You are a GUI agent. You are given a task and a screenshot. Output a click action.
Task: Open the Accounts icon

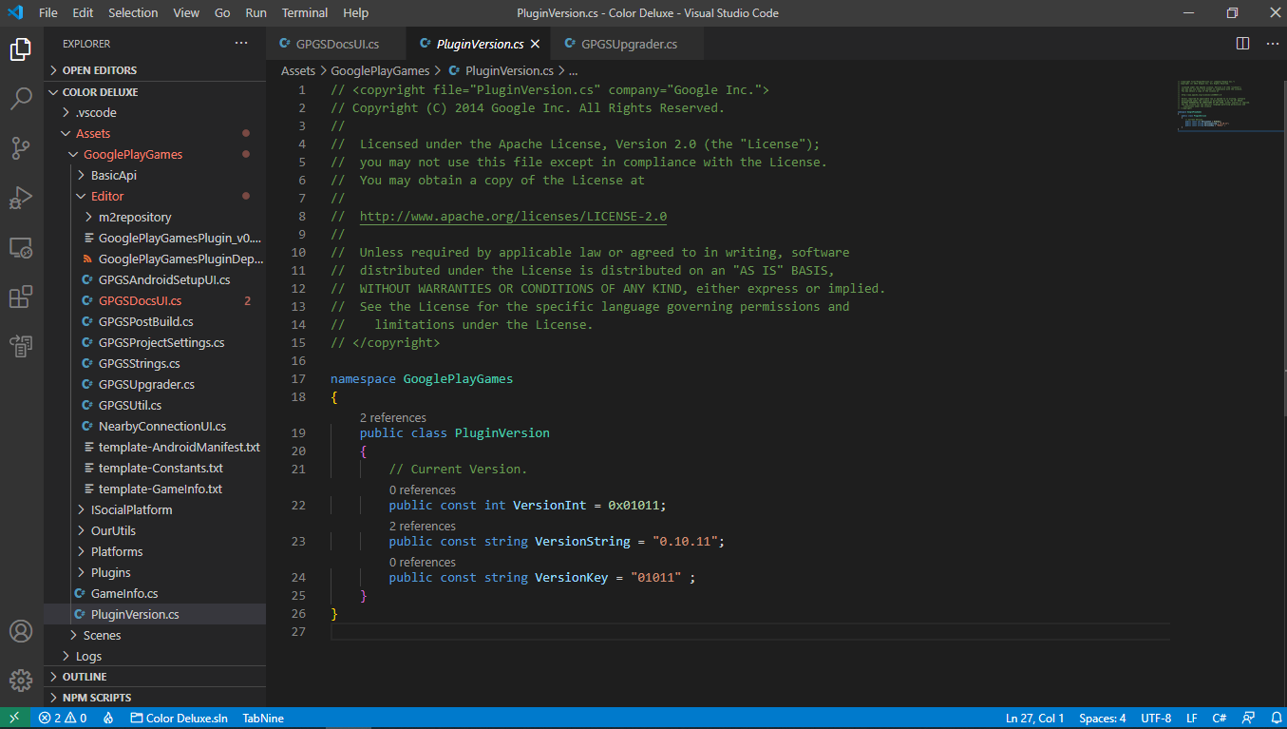21,631
